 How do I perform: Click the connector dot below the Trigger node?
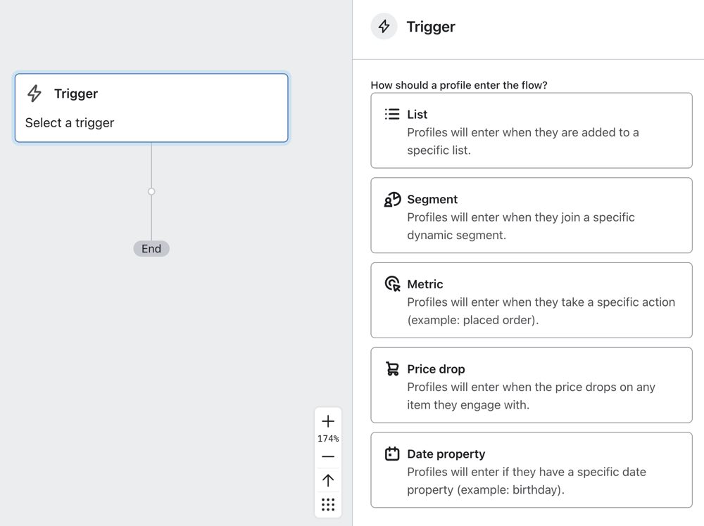(x=151, y=191)
